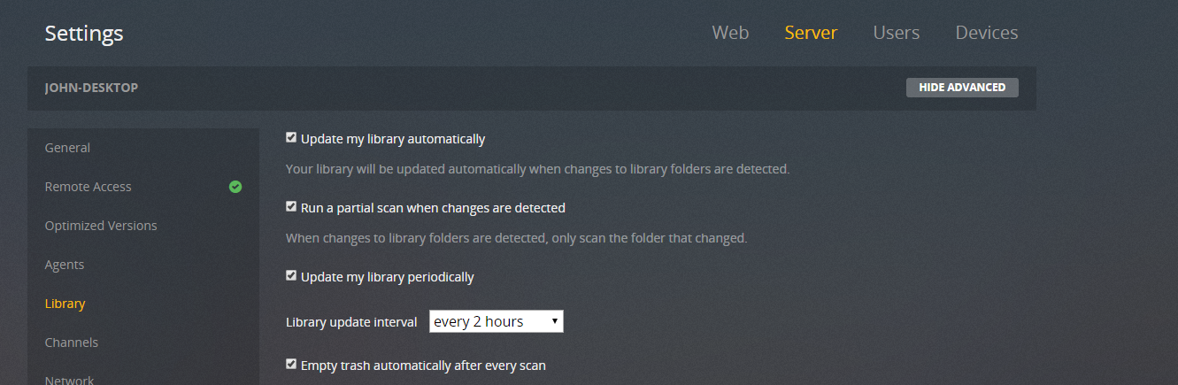Screen dimensions: 1178x385
Task: Select Remote Access in the sidebar
Action: [88, 187]
